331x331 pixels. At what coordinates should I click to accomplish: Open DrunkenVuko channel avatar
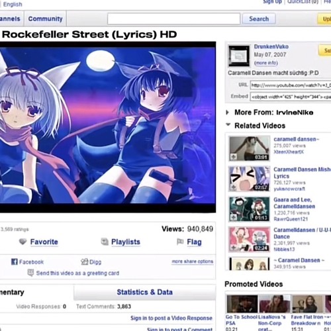click(239, 56)
